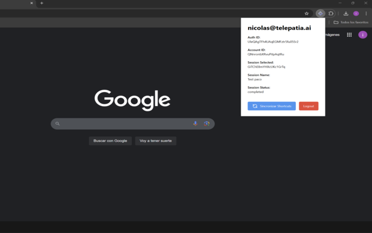The width and height of the screenshot is (372, 233).
Task: Click the red Logout button
Action: click(309, 106)
